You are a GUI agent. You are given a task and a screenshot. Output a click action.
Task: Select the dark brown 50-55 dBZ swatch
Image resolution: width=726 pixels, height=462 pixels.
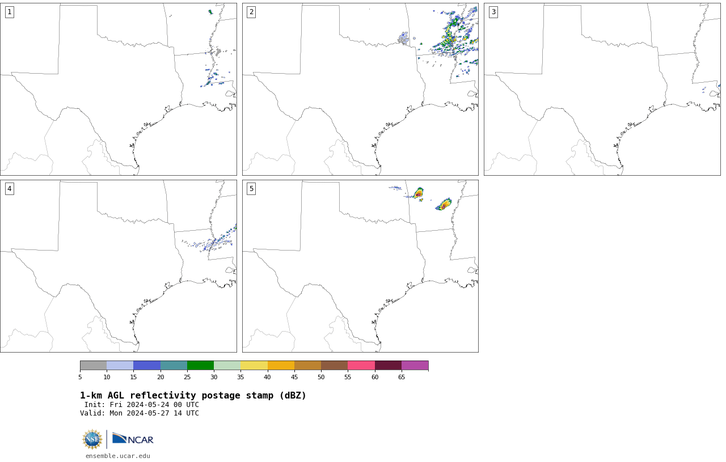[x=335, y=365]
